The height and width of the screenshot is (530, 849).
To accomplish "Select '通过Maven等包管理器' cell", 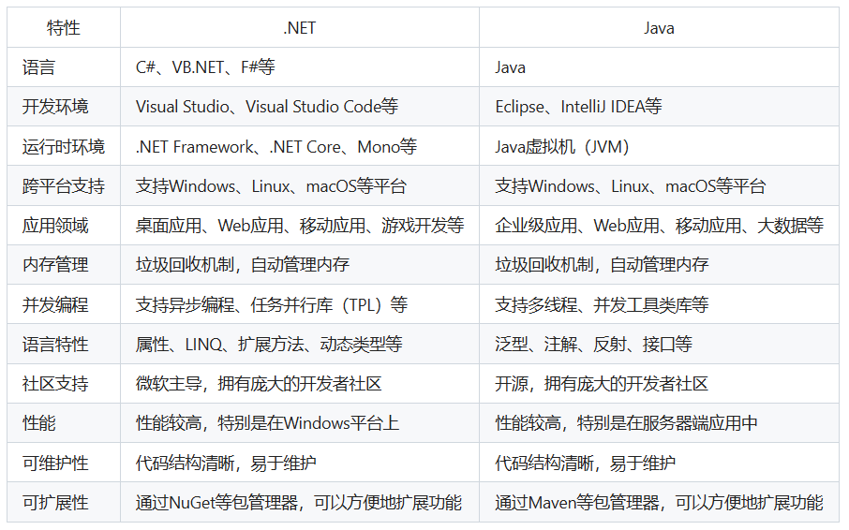I will 659,502.
